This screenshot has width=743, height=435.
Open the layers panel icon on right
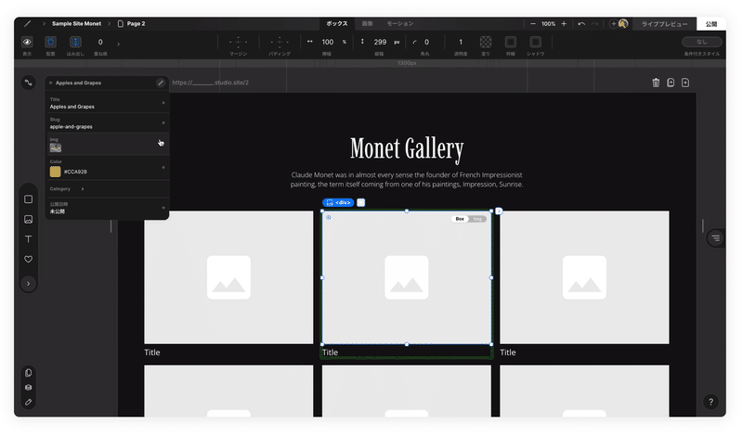pos(715,238)
